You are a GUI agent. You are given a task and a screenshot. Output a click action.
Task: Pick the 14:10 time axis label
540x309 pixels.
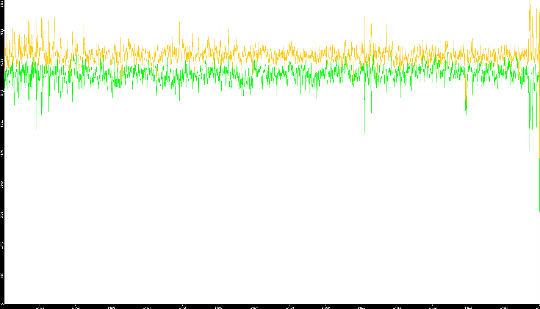[361, 308]
